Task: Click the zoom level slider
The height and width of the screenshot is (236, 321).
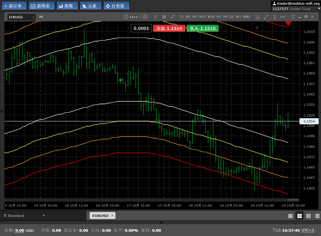Action: pos(136,17)
